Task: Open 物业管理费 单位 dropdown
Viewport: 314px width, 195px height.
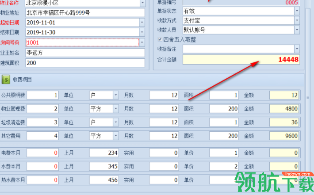Action: [116, 109]
